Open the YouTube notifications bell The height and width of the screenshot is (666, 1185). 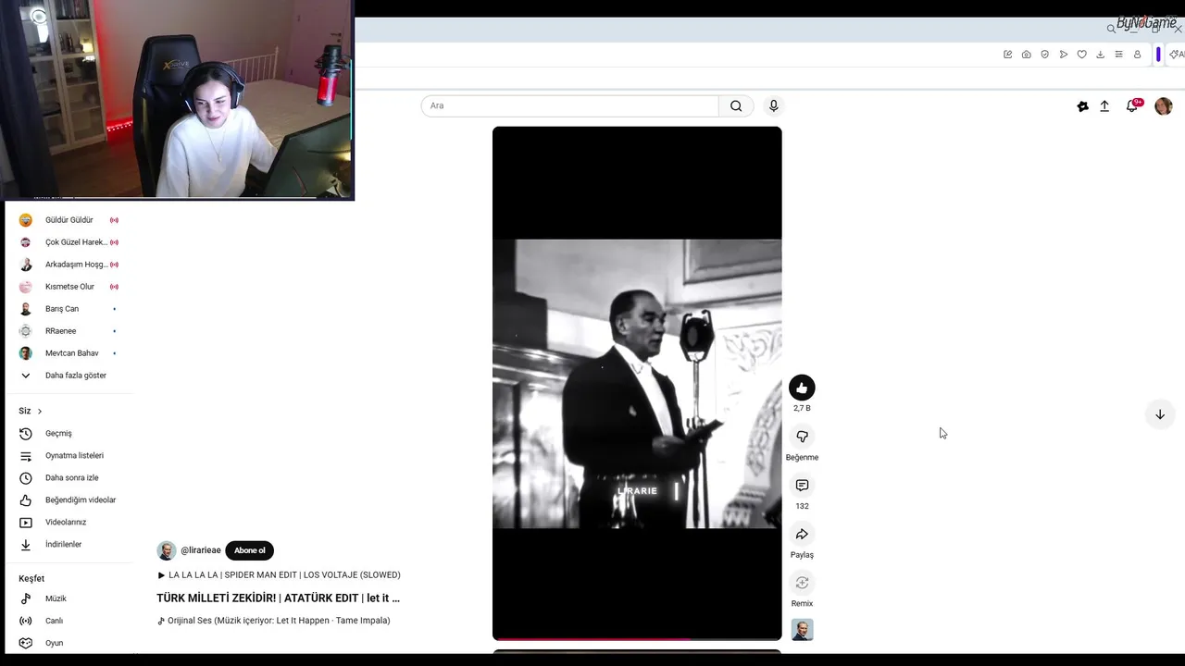[1132, 105]
